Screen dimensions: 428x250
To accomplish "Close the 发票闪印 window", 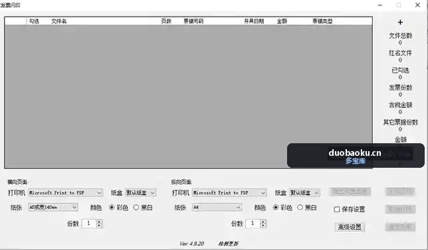I will click(x=417, y=5).
